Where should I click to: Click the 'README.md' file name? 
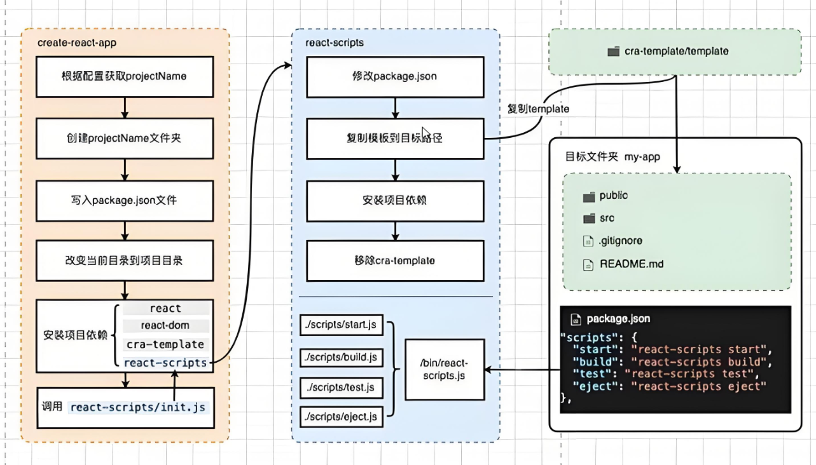pos(632,263)
